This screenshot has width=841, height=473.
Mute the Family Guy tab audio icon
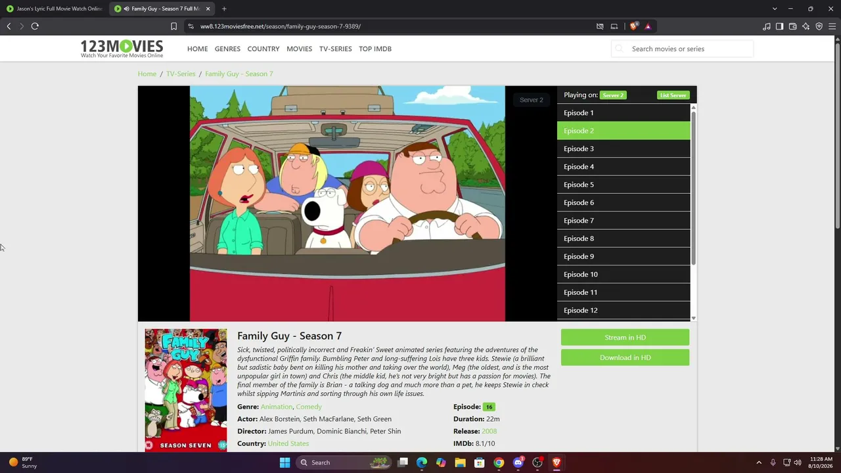tap(126, 9)
